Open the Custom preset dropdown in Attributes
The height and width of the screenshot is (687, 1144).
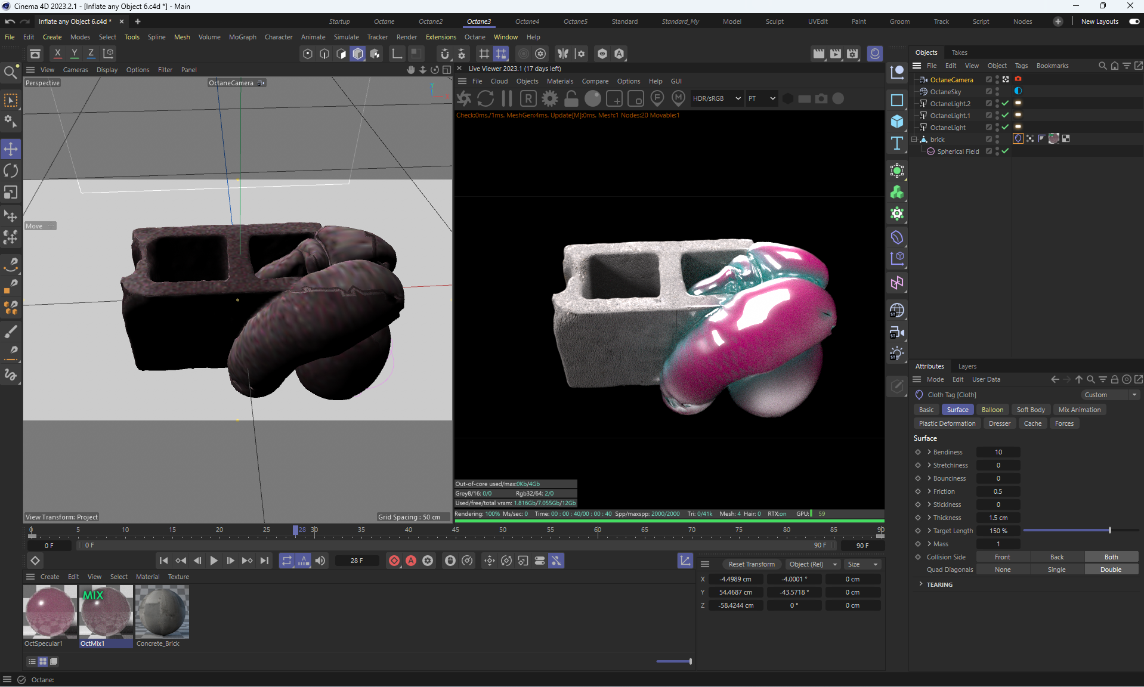pos(1110,395)
